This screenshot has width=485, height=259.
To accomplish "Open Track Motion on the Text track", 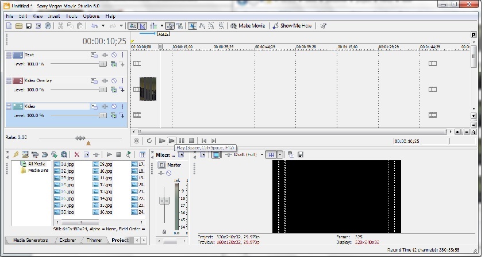I will tap(94, 55).
